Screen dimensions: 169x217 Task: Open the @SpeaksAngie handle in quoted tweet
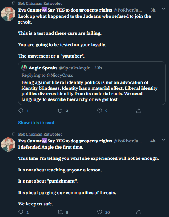[75, 68]
